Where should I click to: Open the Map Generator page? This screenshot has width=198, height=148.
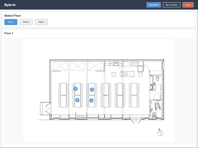coord(172,5)
